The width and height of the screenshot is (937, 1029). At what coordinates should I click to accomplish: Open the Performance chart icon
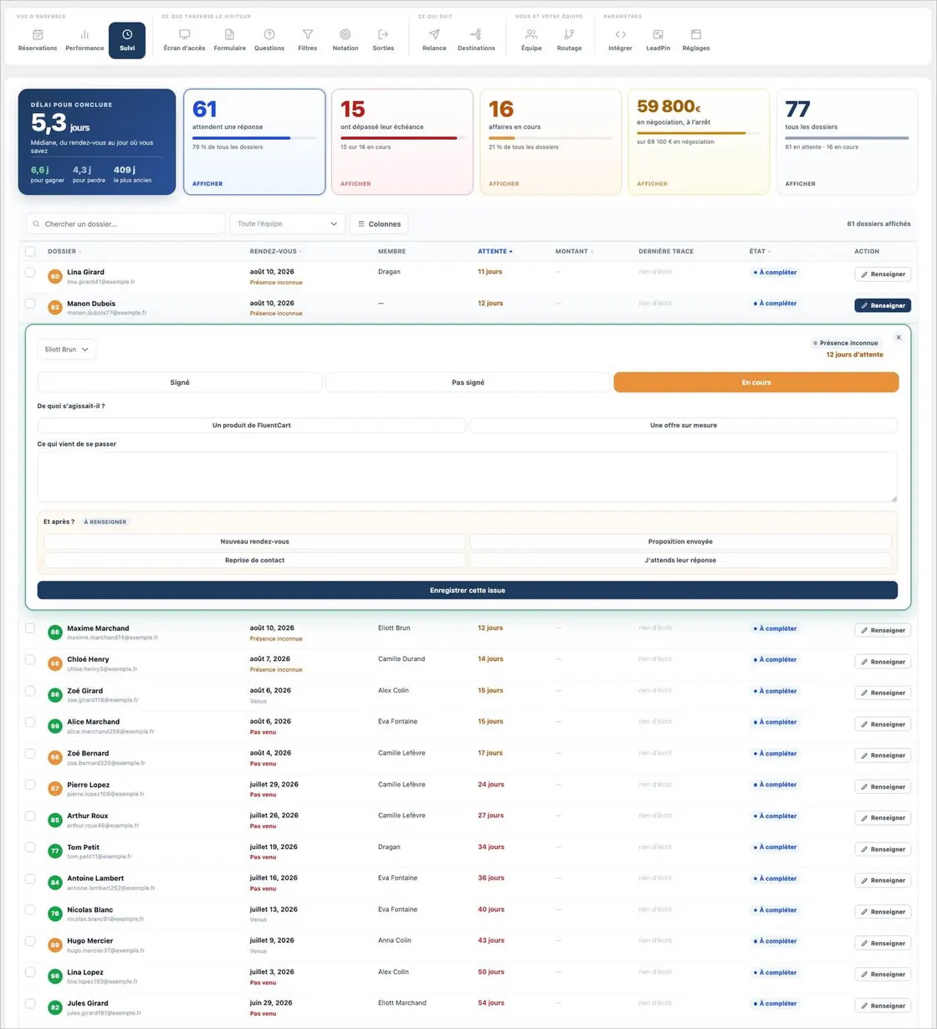point(84,34)
